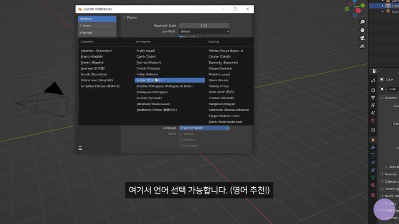
Task: Choose Japanese from the language list
Action: [93, 68]
